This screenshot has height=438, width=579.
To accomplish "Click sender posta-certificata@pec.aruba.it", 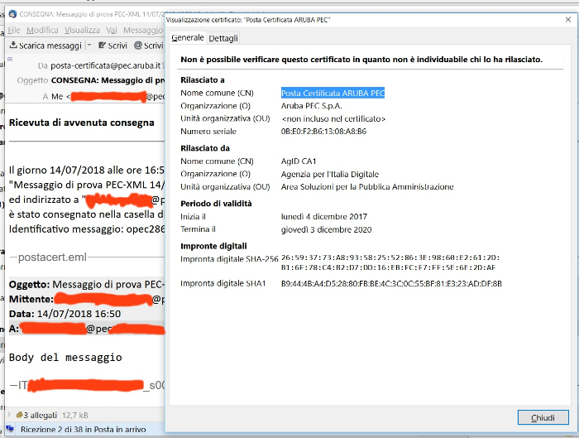I will tap(106, 65).
